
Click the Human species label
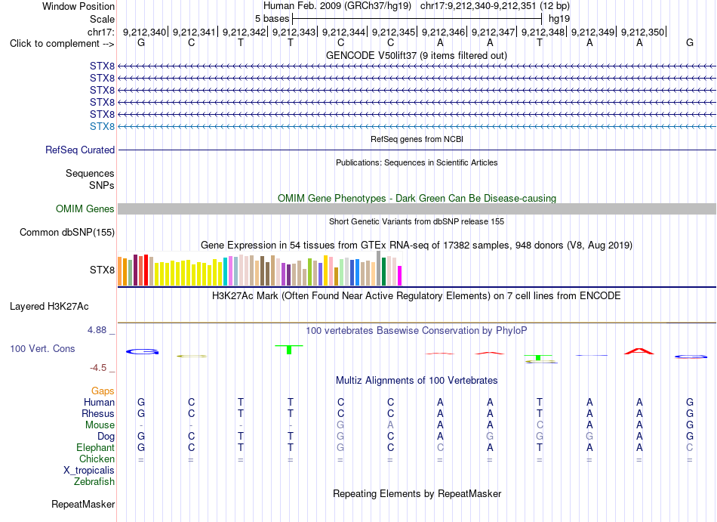(99, 402)
